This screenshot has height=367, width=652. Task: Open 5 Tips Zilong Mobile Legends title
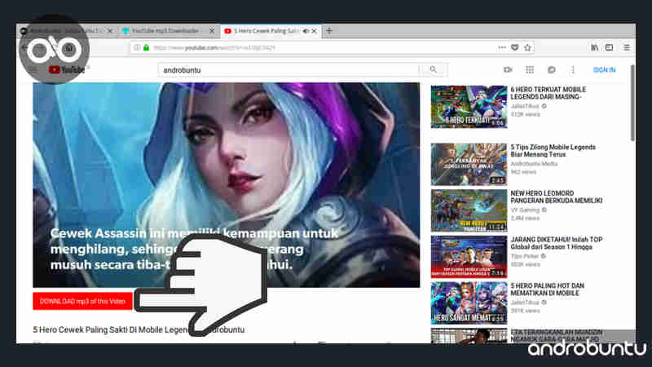(x=553, y=151)
